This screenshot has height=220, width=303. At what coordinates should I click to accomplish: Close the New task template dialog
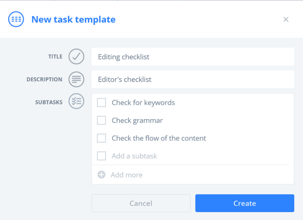(x=286, y=19)
